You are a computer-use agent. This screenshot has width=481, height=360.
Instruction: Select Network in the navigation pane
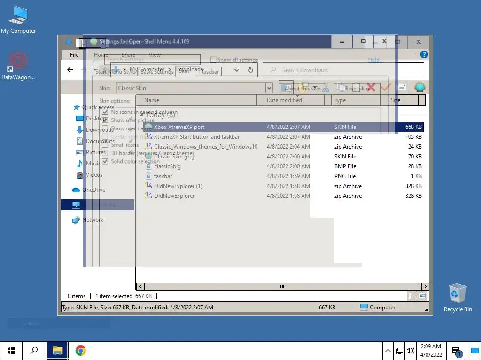click(x=88, y=220)
